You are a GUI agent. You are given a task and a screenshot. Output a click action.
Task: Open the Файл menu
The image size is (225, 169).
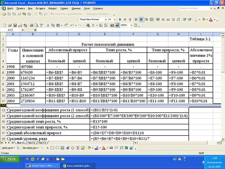pos(10,8)
